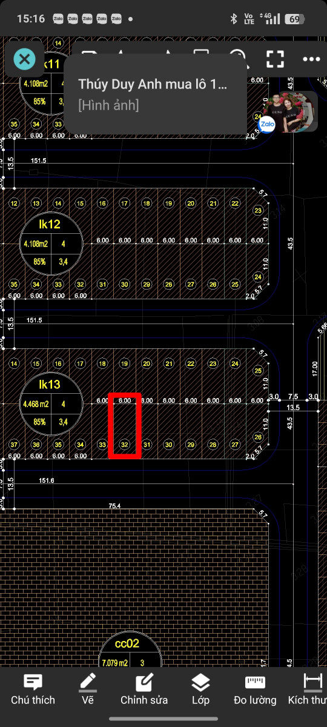Viewport: 327px width, 727px height.
Task: Tap the Bluetooth status bar icon
Action: click(233, 19)
